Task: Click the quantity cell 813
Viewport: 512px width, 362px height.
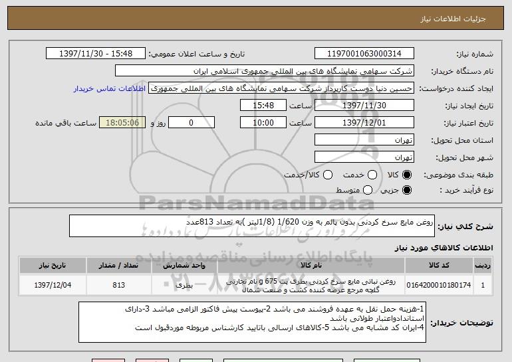Action: pyautogui.click(x=118, y=285)
